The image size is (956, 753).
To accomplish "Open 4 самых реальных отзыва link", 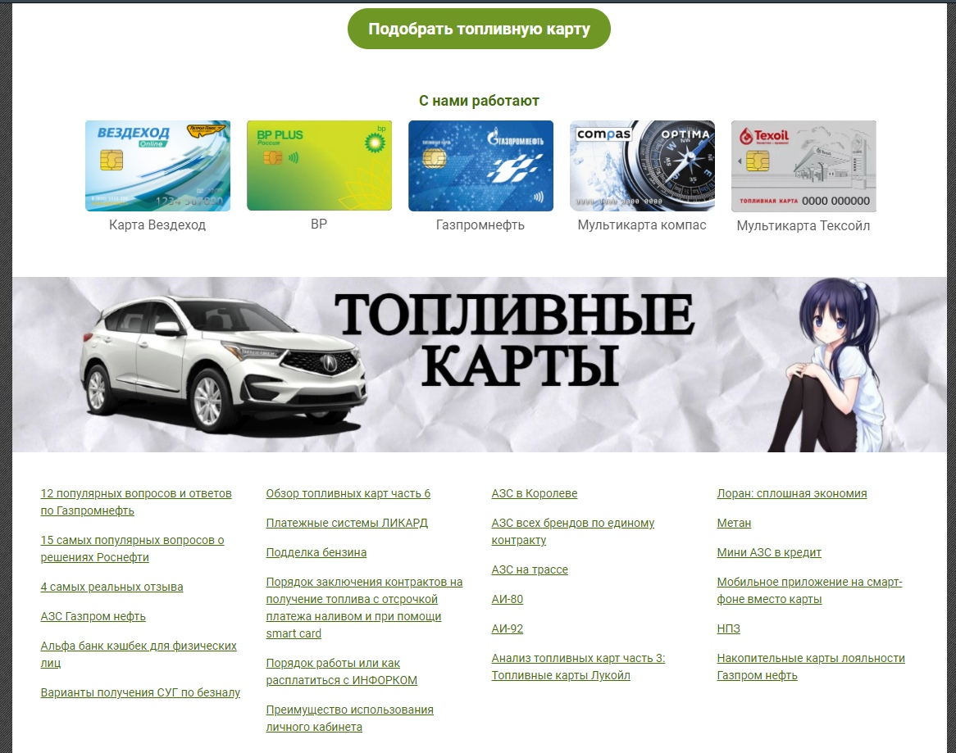I will tap(112, 587).
